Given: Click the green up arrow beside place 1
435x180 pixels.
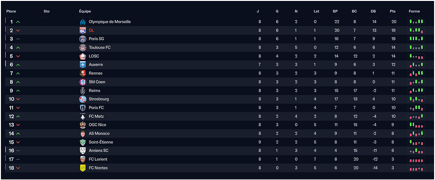Looking at the screenshot, I should tap(18, 22).
